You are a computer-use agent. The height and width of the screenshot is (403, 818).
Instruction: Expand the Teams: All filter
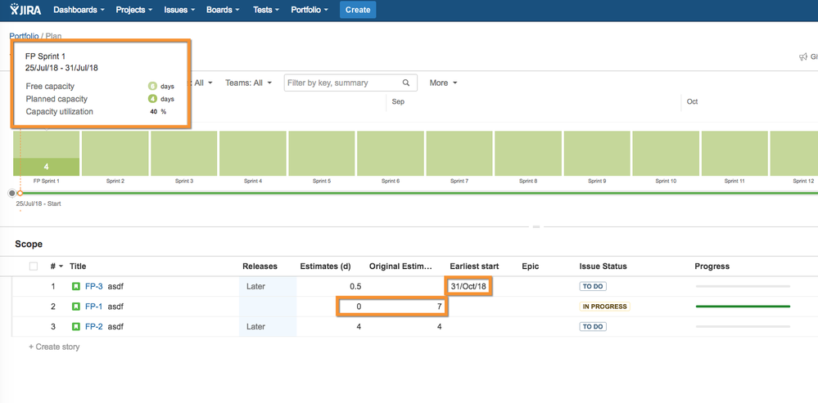248,83
